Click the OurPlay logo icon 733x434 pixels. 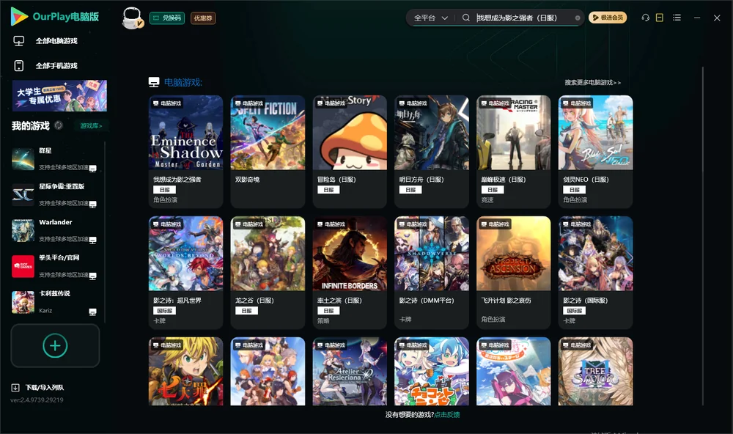tap(19, 16)
